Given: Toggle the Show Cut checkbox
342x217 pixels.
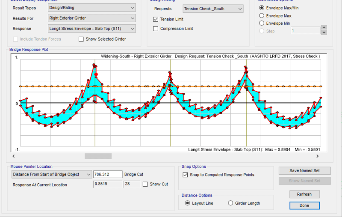Looking at the screenshot, I should (x=145, y=184).
